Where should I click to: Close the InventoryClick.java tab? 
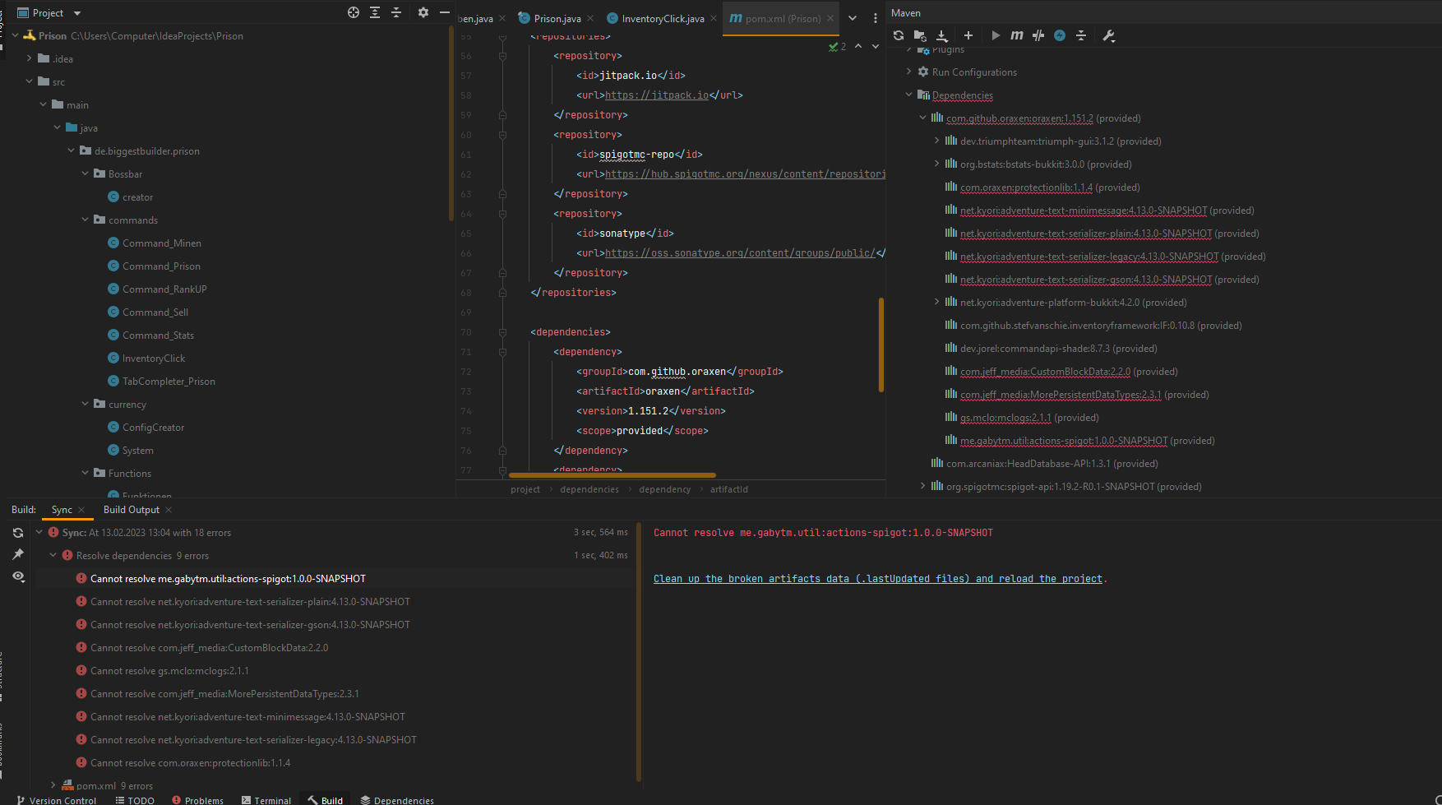714,18
